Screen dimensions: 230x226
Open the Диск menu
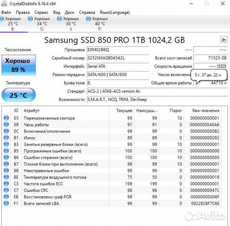click(70, 13)
